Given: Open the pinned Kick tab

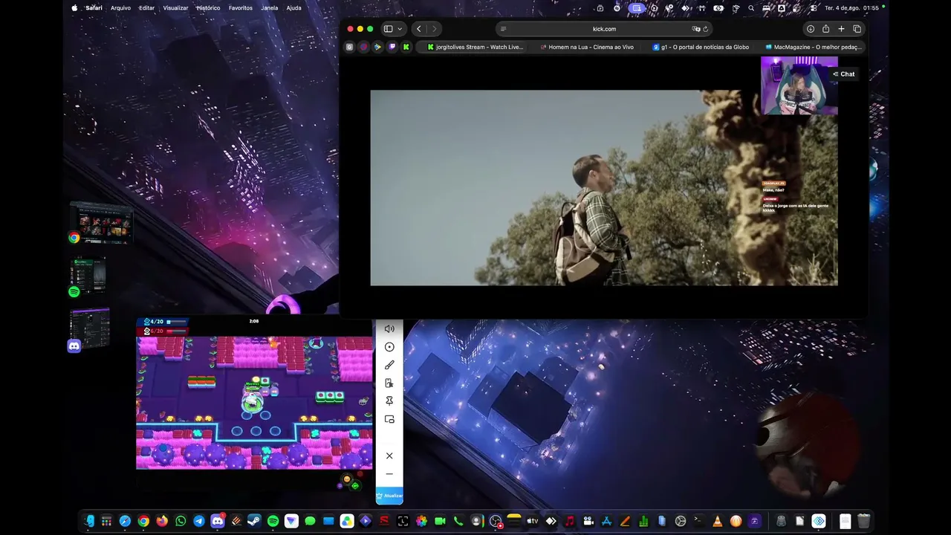Looking at the screenshot, I should (x=406, y=47).
